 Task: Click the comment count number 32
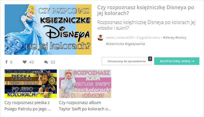[x=53, y=62]
